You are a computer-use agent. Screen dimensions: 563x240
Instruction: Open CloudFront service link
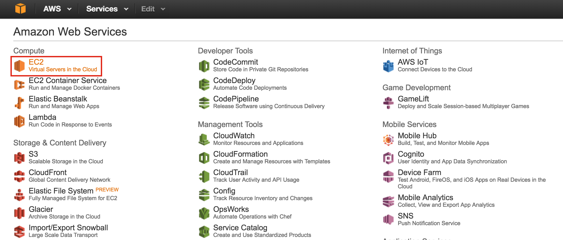click(x=48, y=172)
